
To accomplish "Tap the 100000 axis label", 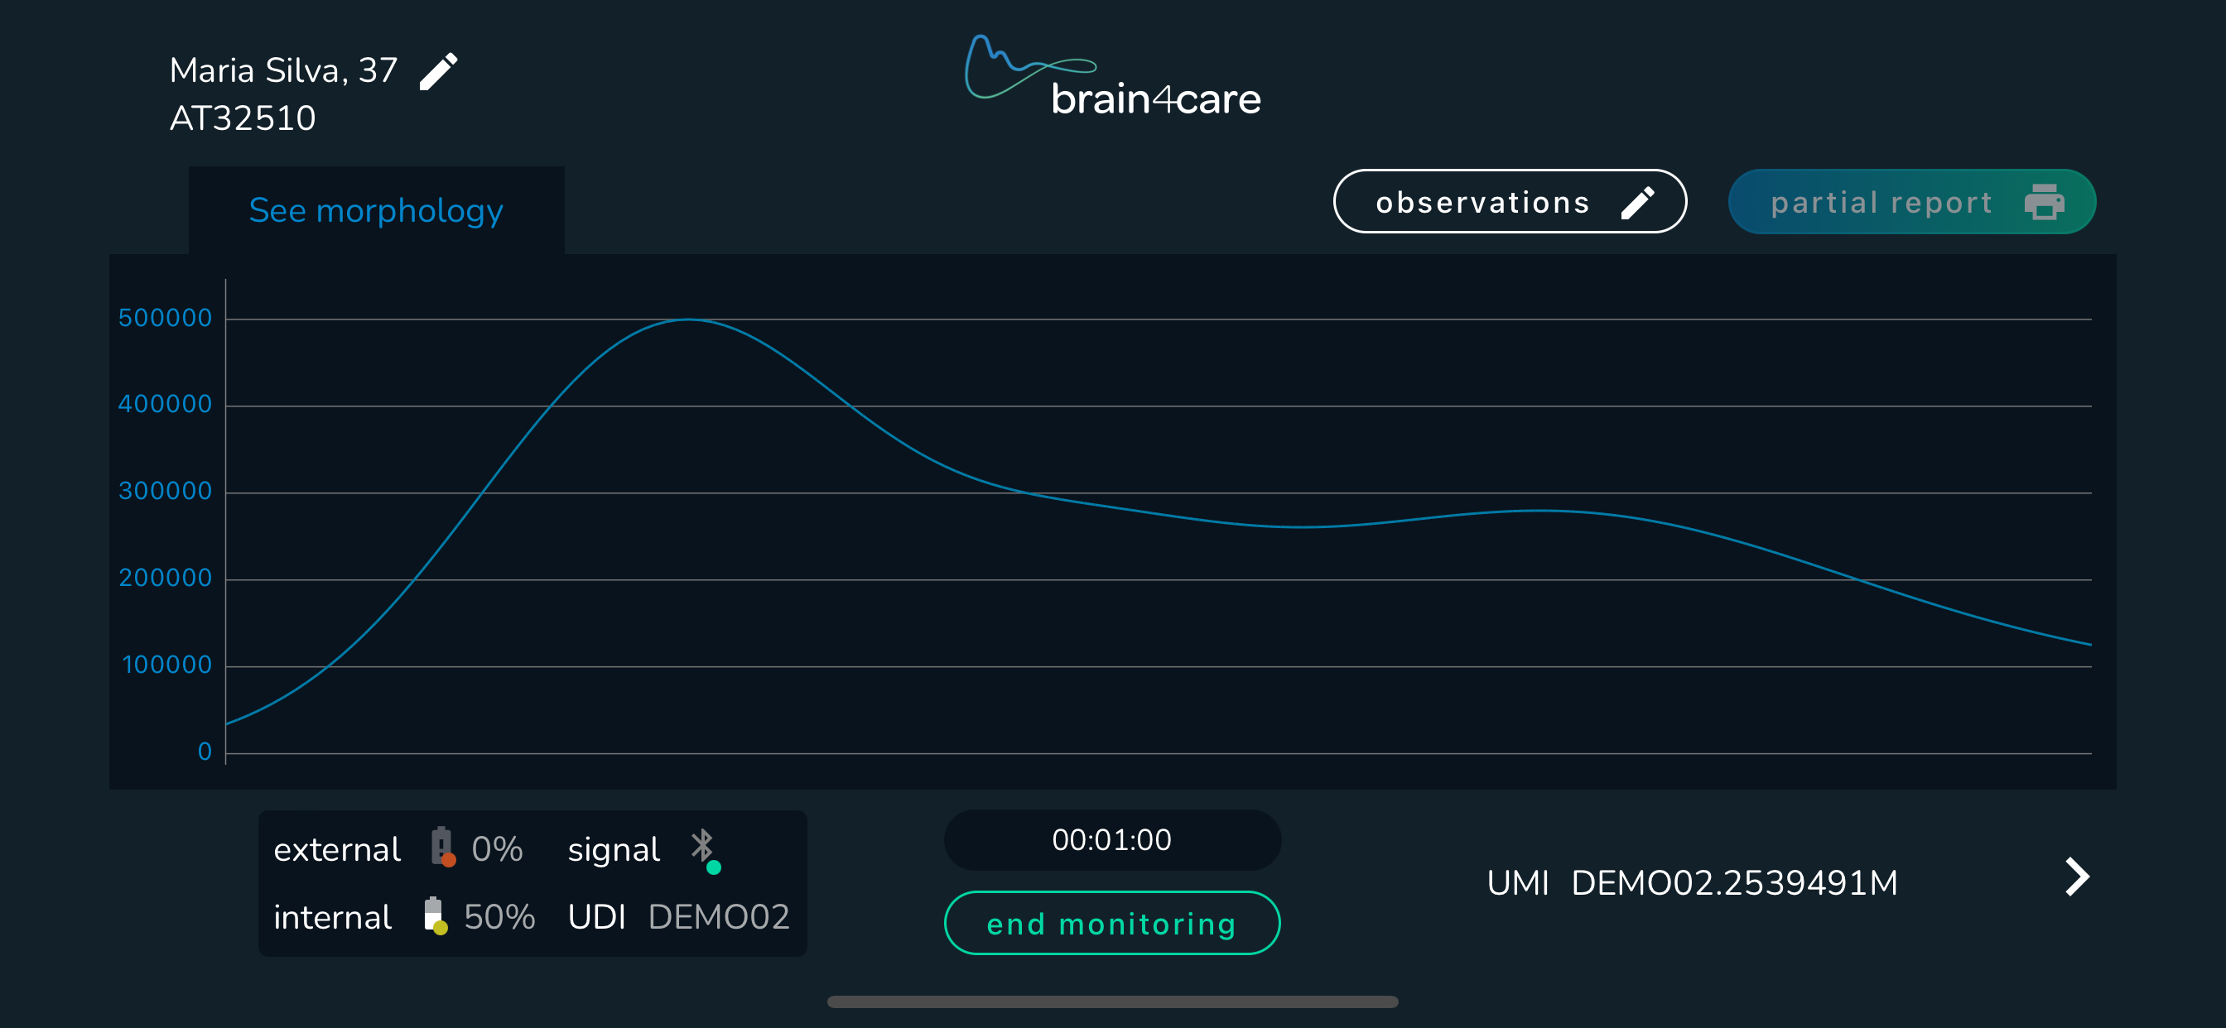I will (166, 665).
